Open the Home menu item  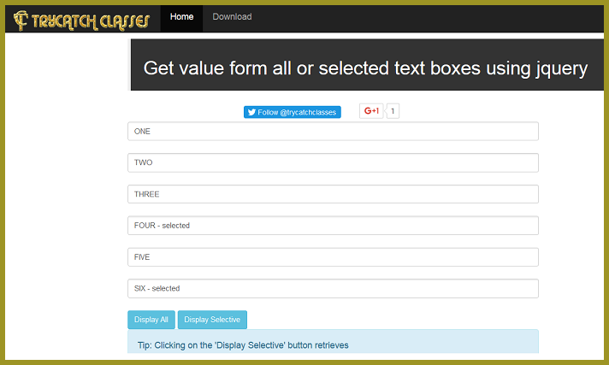coord(182,17)
